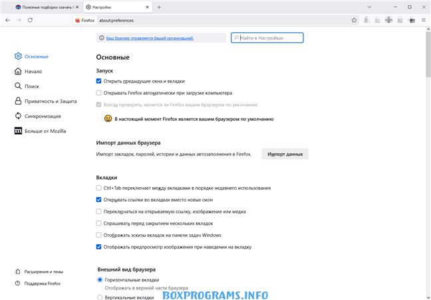Open the list all tabs chevron
Screen dimensions: 431x300
pyautogui.click(x=369, y=7)
